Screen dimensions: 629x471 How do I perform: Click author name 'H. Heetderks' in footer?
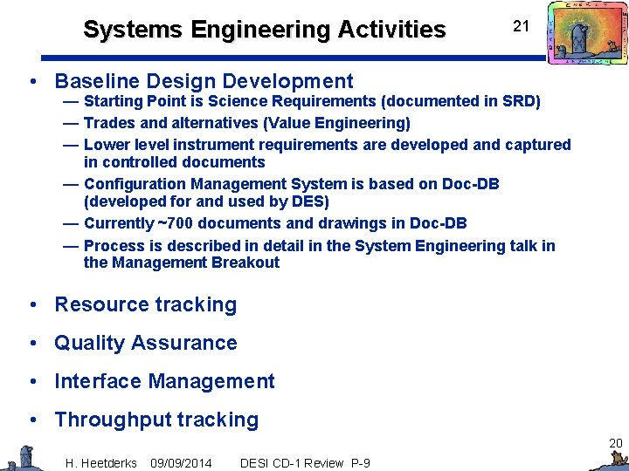pyautogui.click(x=101, y=463)
